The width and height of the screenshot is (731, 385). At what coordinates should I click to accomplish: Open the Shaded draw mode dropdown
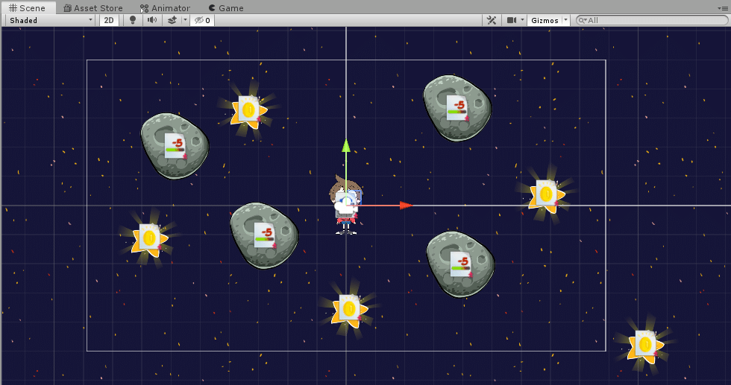pyautogui.click(x=51, y=20)
